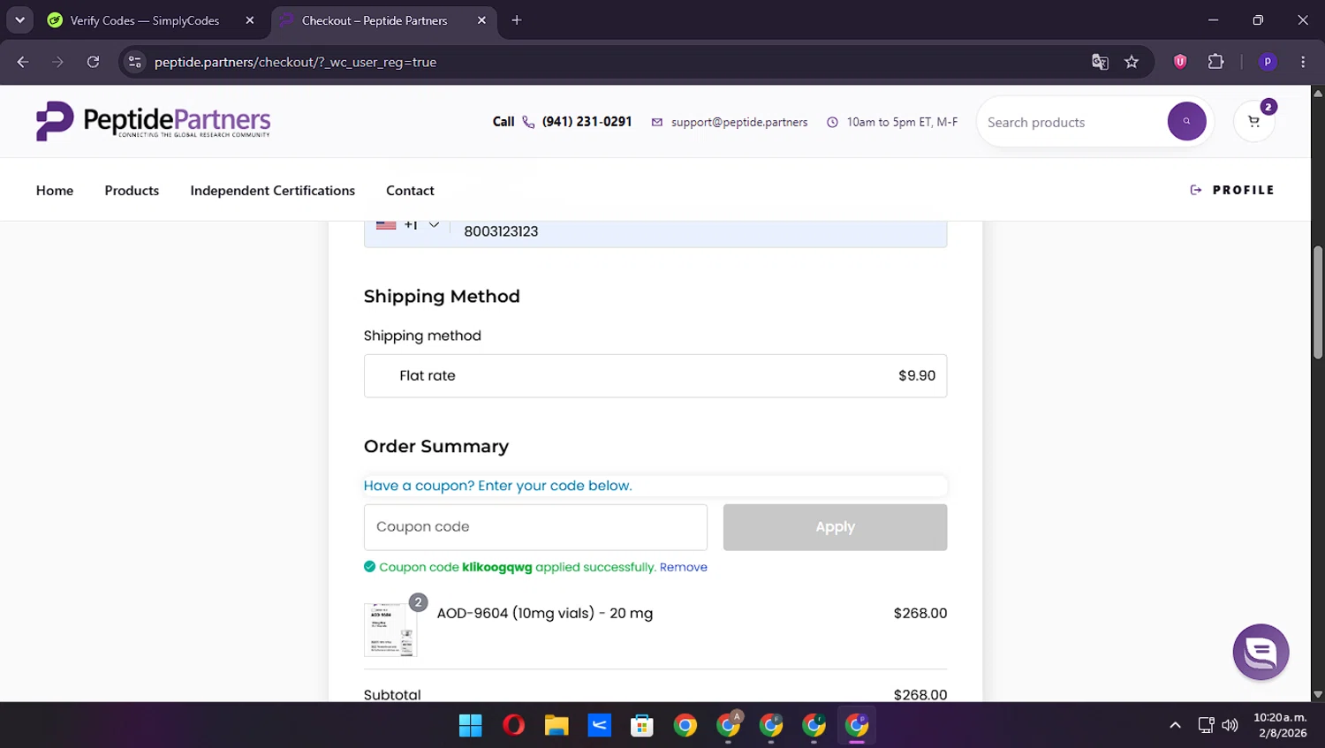Screen dimensions: 1325x748
Task: Click the support@peptide.partners email link
Action: click(739, 123)
